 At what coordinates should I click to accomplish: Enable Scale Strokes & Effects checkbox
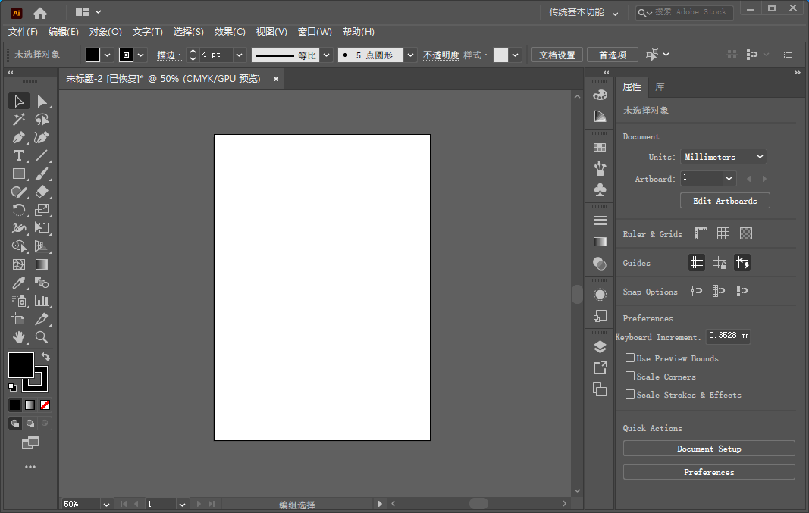629,394
